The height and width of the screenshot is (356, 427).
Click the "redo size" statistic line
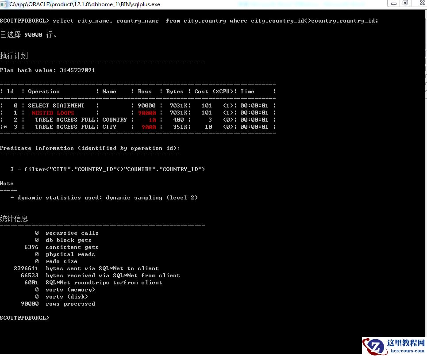56,261
